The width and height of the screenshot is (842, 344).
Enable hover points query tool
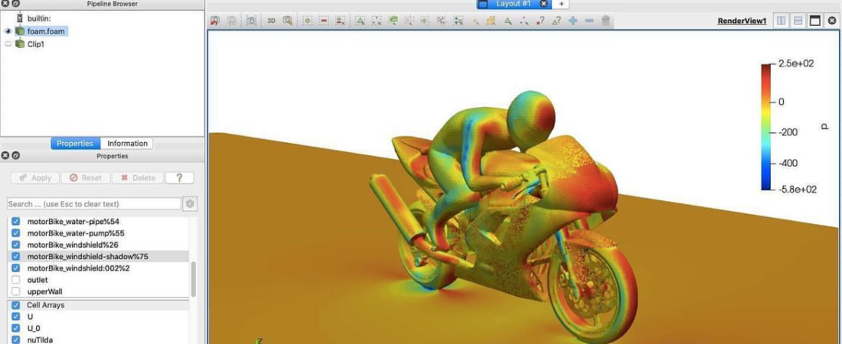click(x=540, y=21)
